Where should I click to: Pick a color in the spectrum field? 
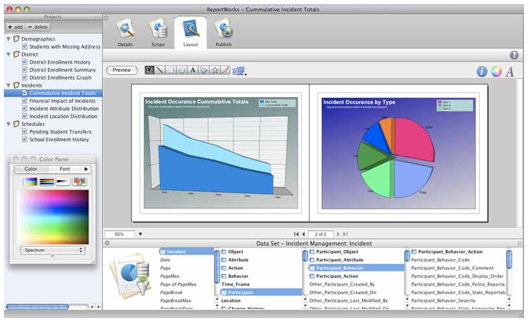click(x=53, y=217)
